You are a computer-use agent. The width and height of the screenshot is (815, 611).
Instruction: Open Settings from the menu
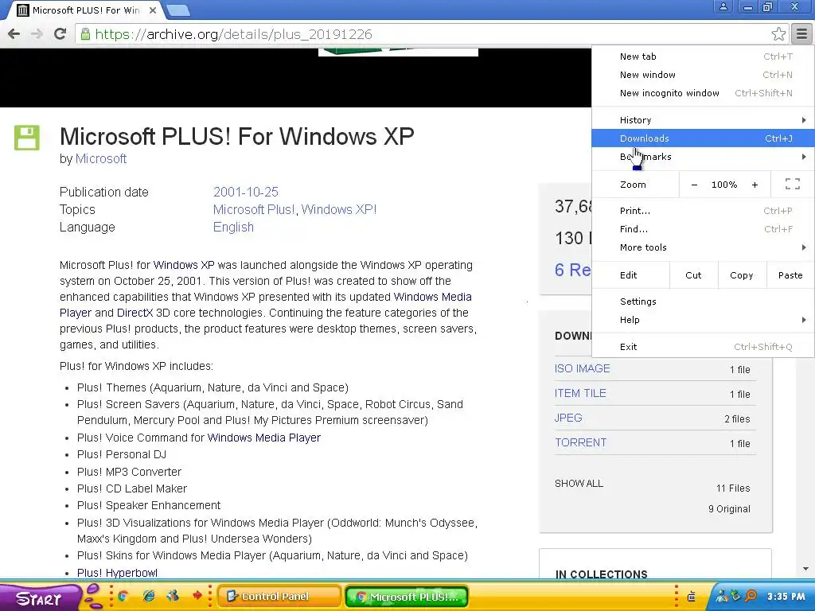point(703,302)
